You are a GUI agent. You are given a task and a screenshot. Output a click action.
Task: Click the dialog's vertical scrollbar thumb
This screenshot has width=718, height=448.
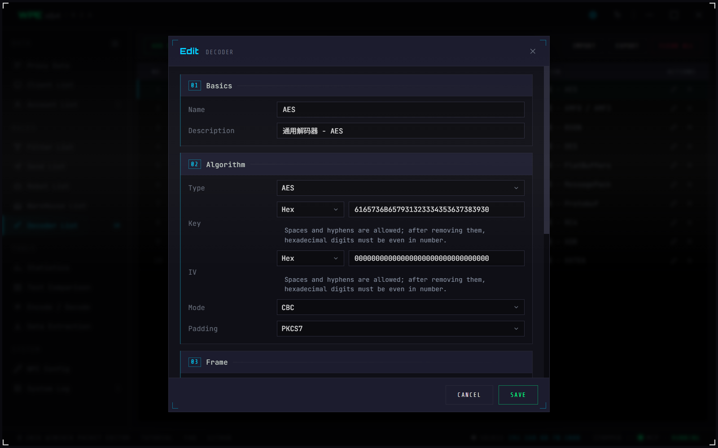click(x=546, y=150)
